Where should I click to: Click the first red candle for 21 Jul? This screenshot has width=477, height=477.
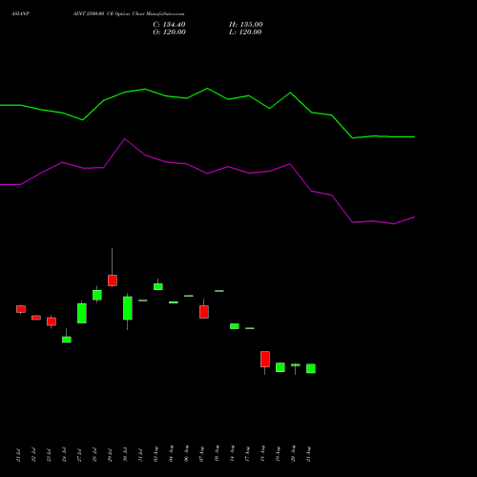tap(21, 309)
